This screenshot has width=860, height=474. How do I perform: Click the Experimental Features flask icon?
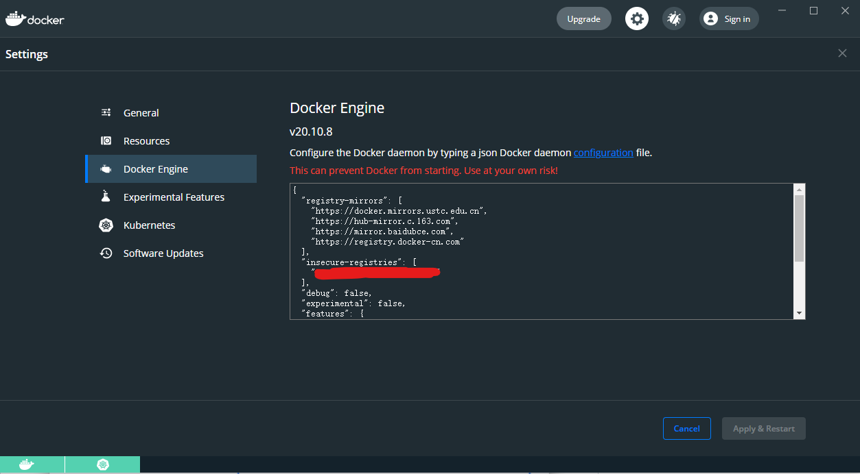pos(106,197)
